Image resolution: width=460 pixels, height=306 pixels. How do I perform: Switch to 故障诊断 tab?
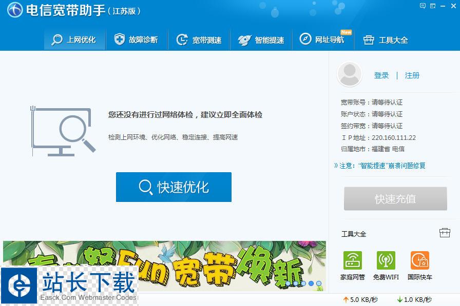pos(137,39)
